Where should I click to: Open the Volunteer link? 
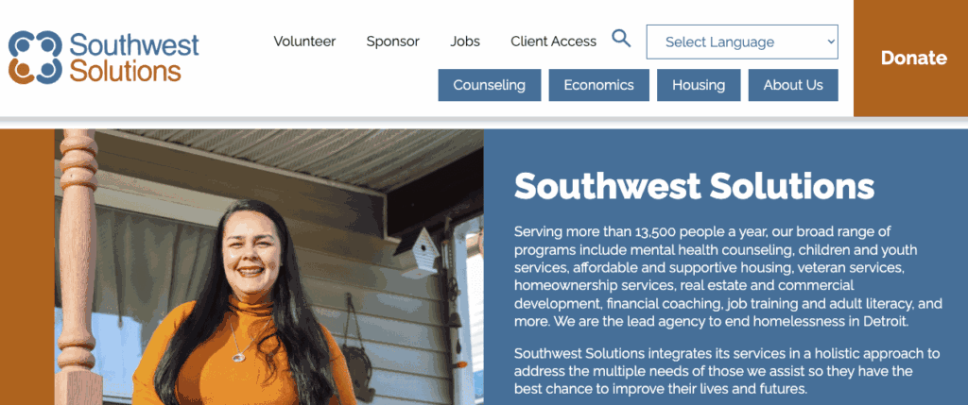point(304,42)
